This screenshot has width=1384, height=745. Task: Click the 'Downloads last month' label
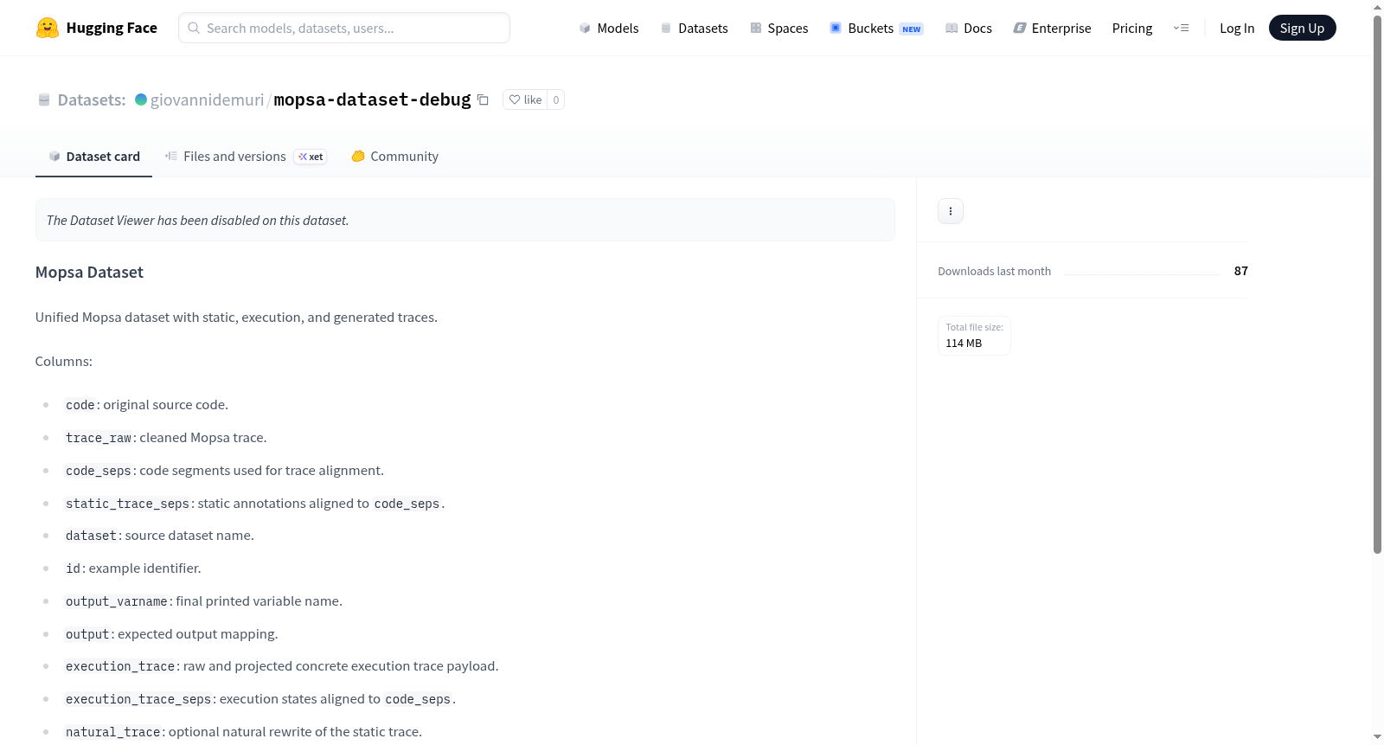pos(995,271)
